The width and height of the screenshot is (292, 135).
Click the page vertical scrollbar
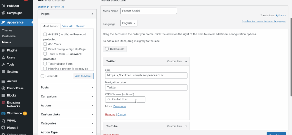coord(291,57)
